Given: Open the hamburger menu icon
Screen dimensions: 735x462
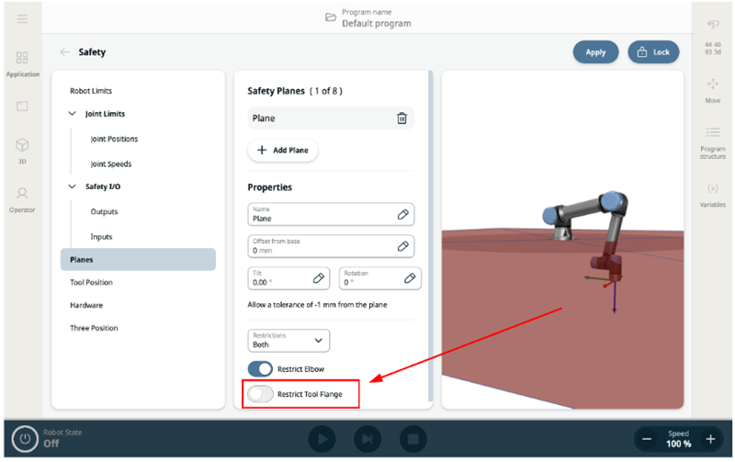Looking at the screenshot, I should [22, 19].
